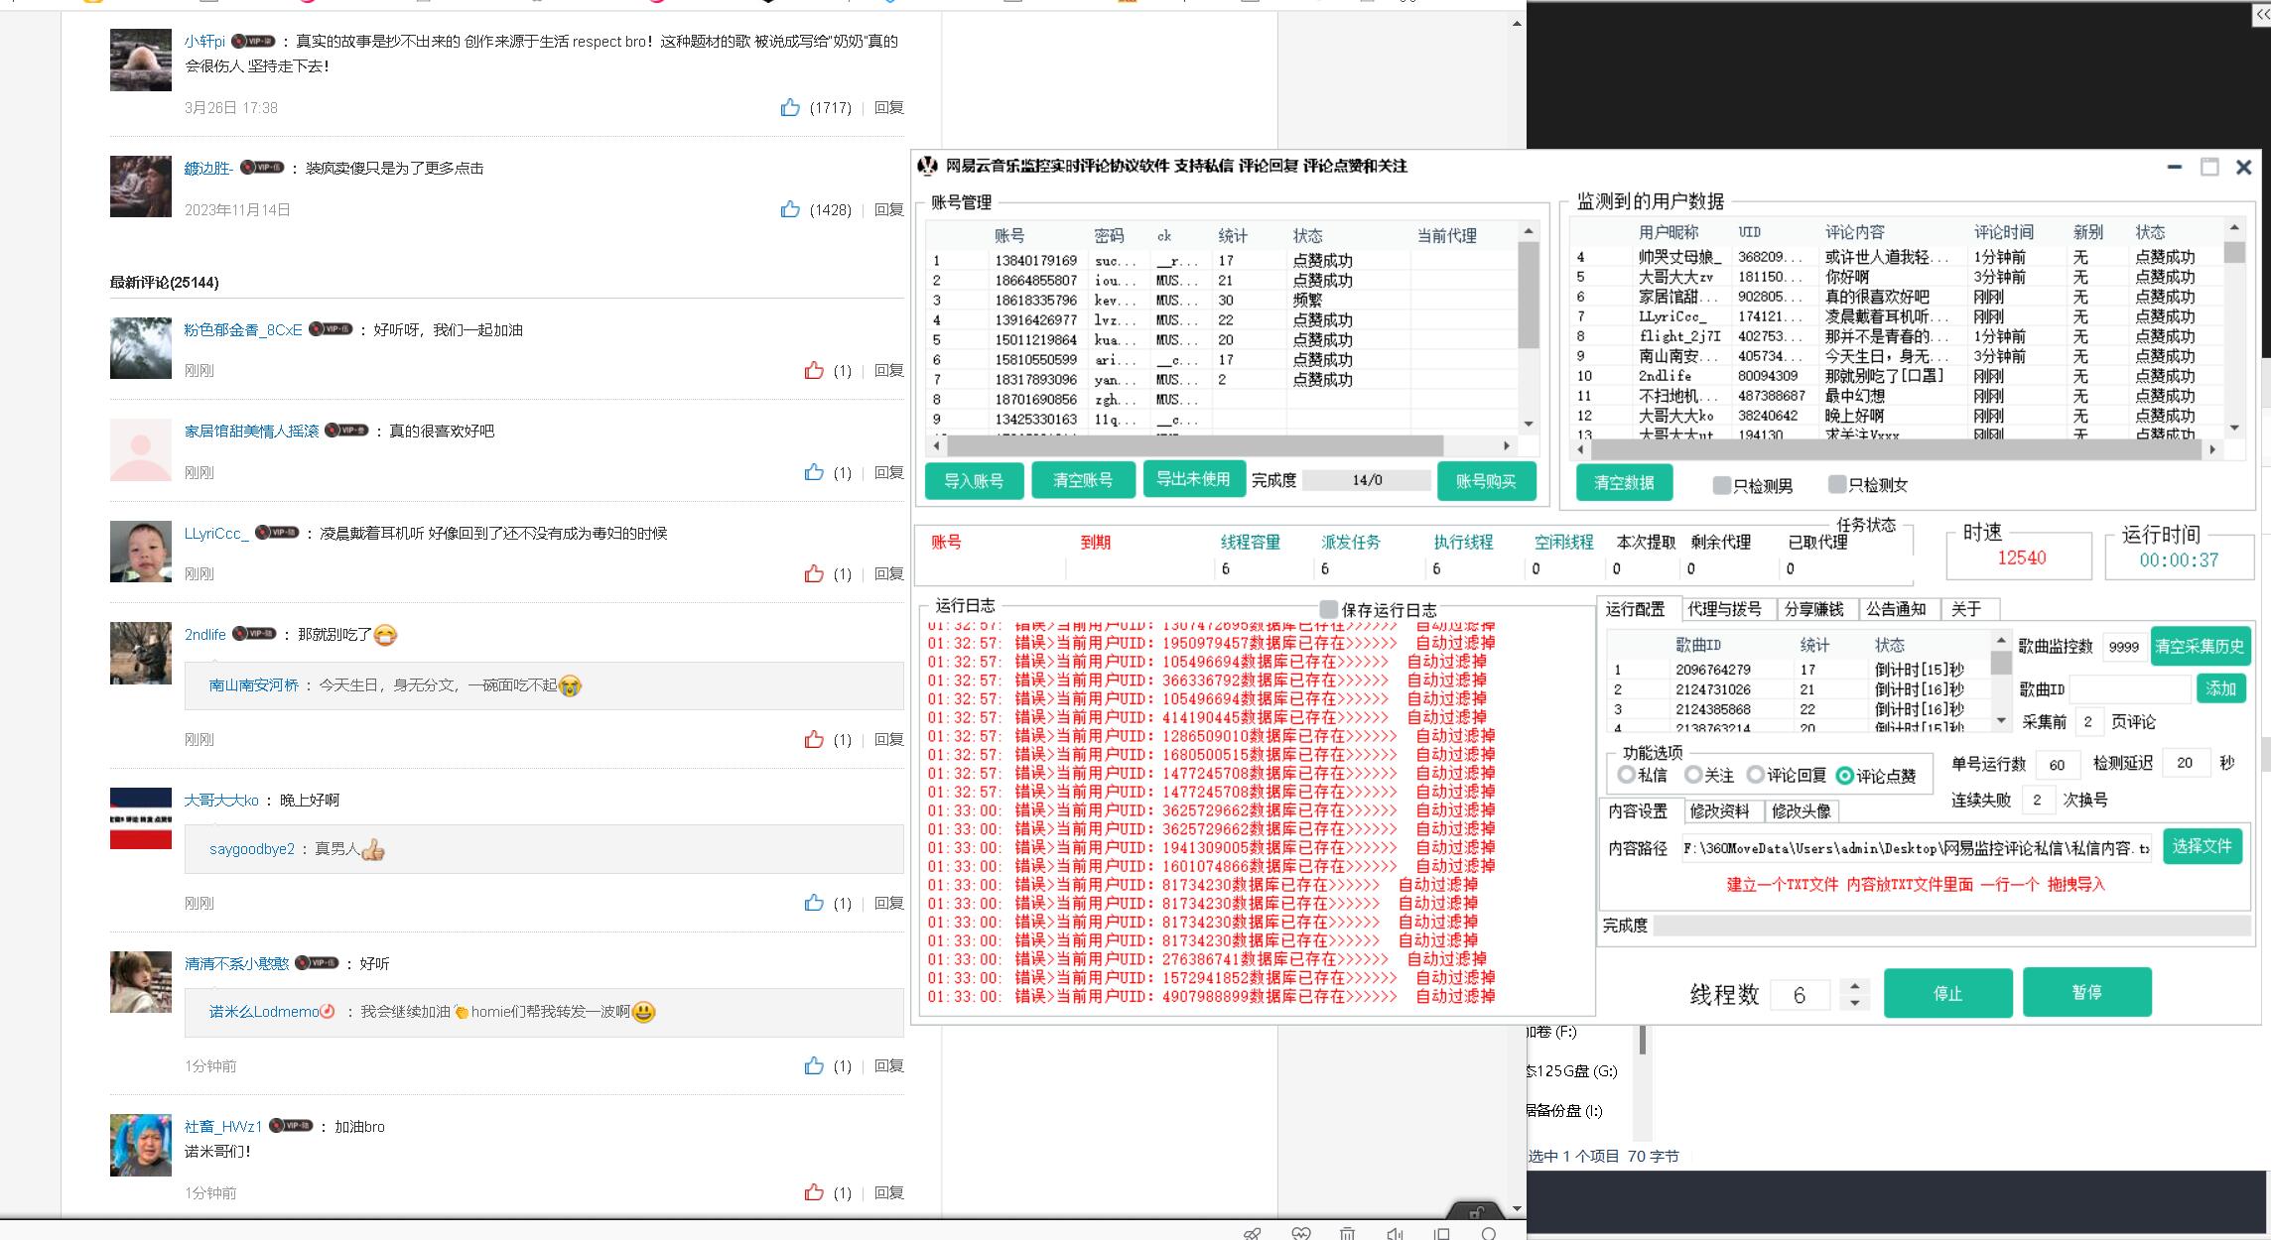Click the rocket accelerator icon in the status bar

pos(1253,1233)
